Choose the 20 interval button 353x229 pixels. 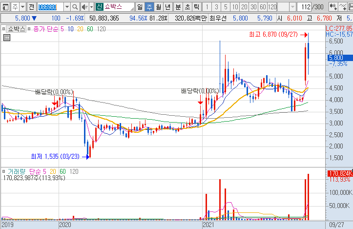pyautogui.click(x=244, y=7)
